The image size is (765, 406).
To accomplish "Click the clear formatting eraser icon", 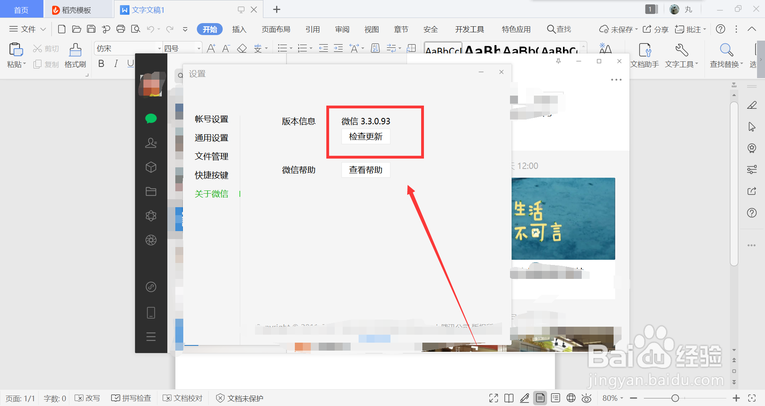I will [242, 48].
